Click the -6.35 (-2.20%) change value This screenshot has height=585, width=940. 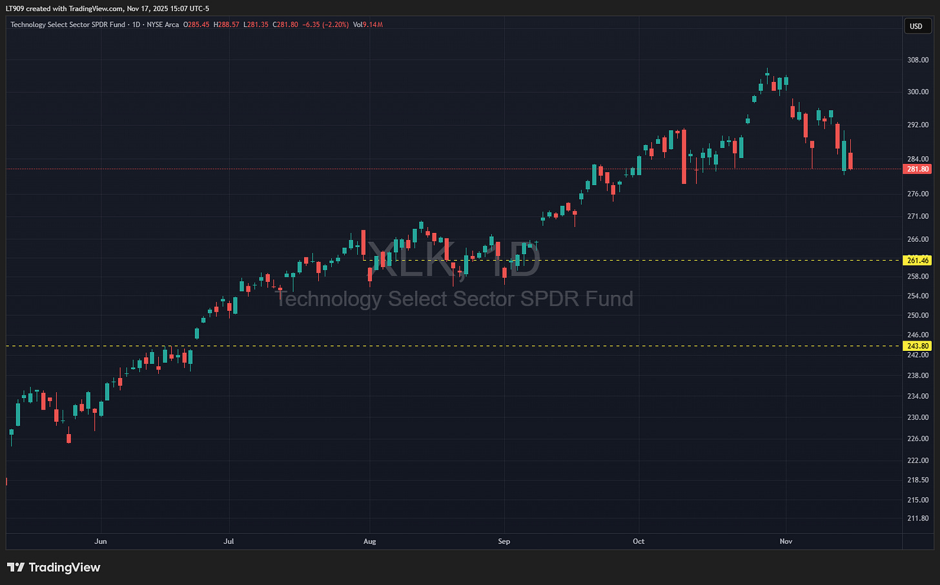pyautogui.click(x=326, y=25)
